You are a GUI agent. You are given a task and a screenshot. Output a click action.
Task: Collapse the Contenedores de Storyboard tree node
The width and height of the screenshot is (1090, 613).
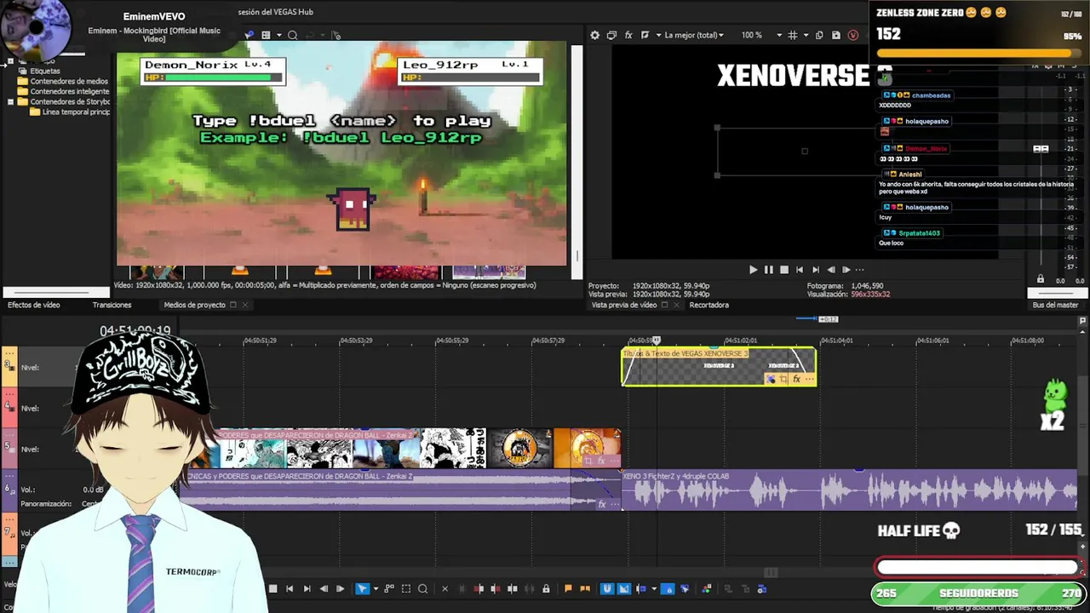coord(10,102)
